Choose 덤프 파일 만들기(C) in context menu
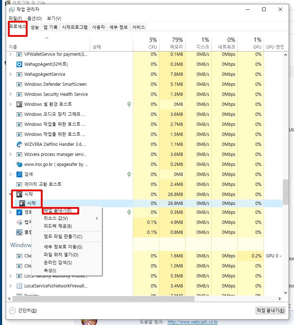294x325 pixels. [67, 237]
